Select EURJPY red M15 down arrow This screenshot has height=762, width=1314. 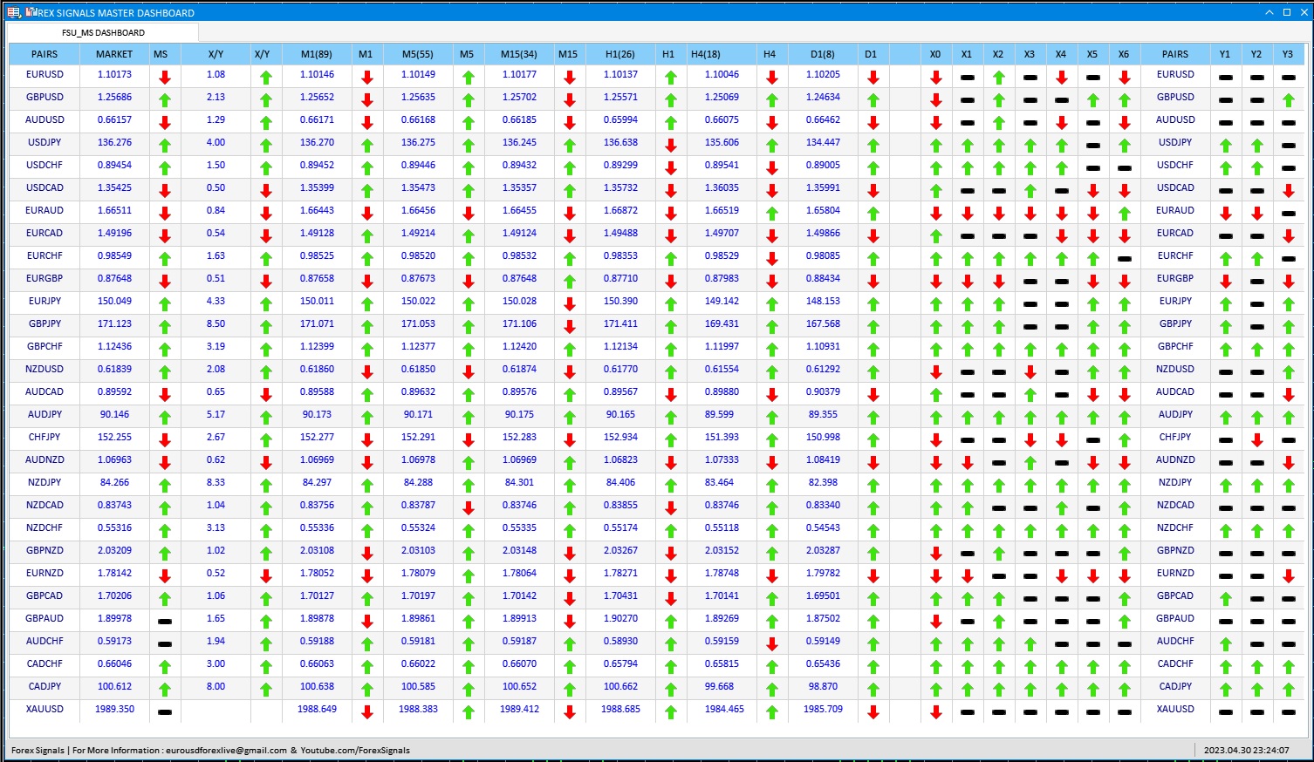coord(570,304)
